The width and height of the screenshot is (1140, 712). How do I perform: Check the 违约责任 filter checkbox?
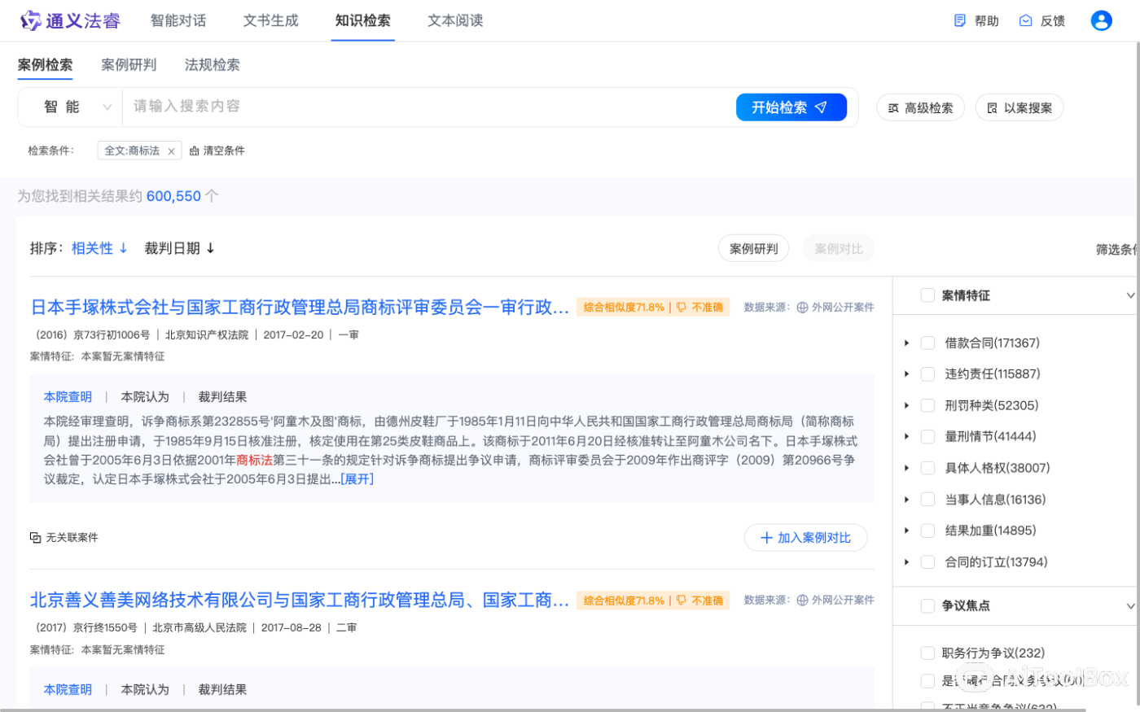[927, 373]
